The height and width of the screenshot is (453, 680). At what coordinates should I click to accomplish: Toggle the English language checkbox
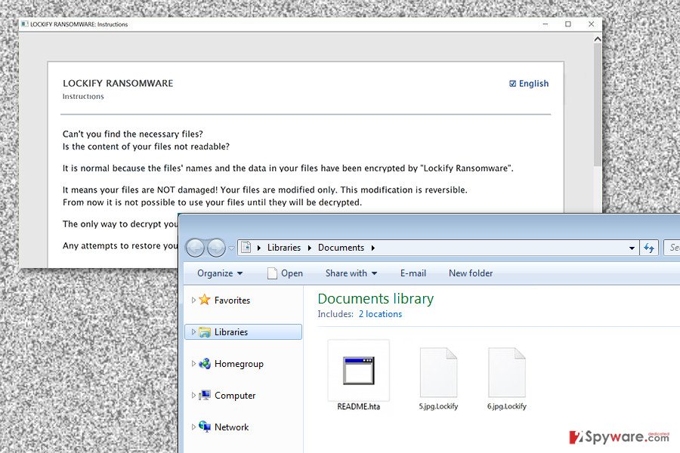point(512,84)
